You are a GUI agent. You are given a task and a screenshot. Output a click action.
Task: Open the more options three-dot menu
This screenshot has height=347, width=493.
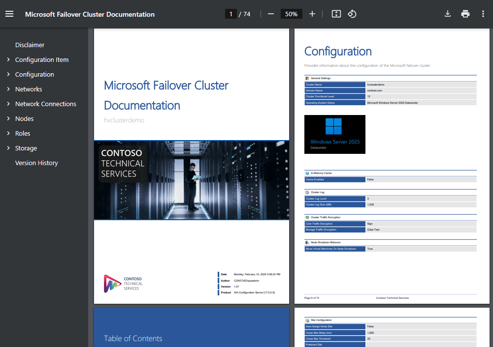tap(483, 14)
